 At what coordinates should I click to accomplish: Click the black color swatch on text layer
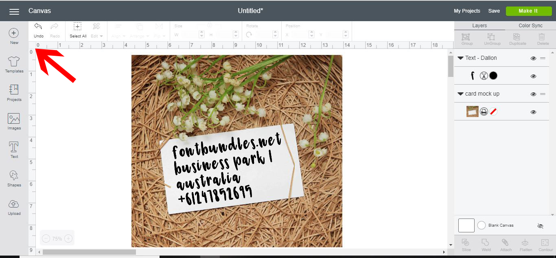click(x=493, y=75)
